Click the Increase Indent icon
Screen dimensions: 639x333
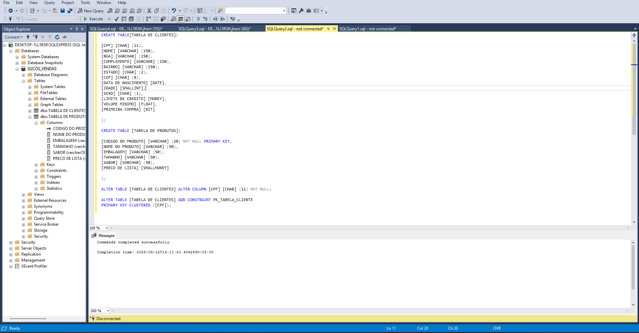click(222, 19)
